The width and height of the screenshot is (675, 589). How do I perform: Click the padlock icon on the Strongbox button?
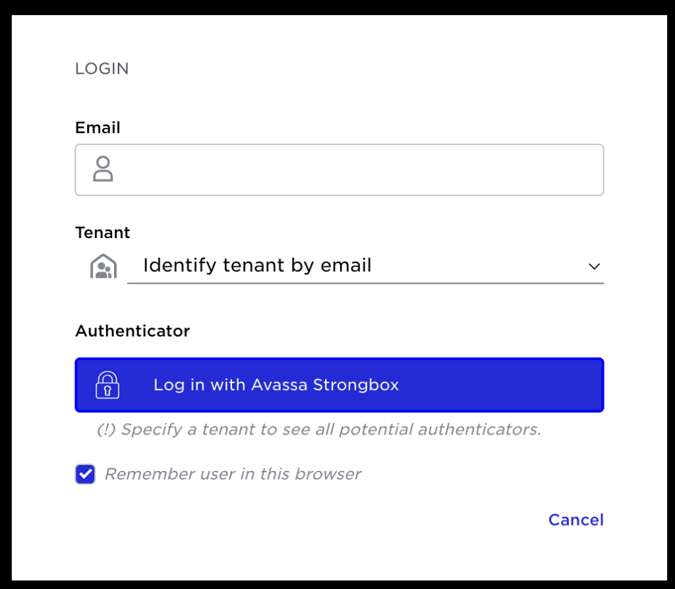click(108, 385)
